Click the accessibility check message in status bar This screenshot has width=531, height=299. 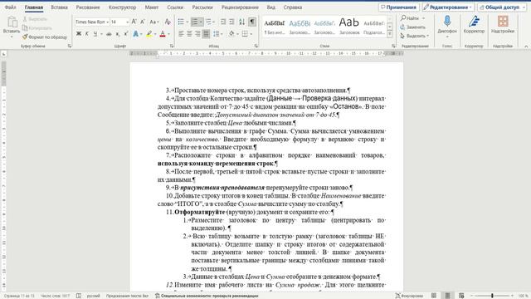pyautogui.click(x=207, y=296)
